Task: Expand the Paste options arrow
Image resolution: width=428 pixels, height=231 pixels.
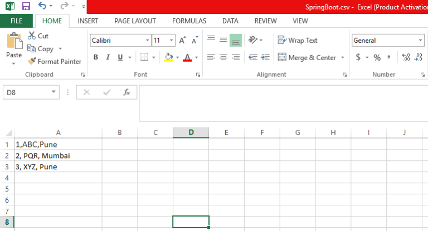Action: 13,63
